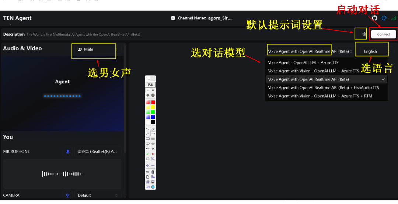This screenshot has width=398, height=204.
Task: Undo the last annotation
Action: point(148,172)
